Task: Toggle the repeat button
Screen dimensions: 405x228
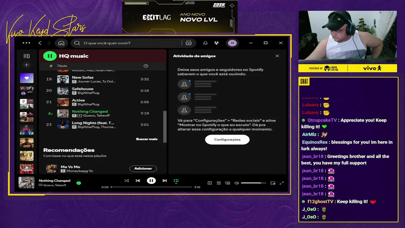Action: coord(176,181)
